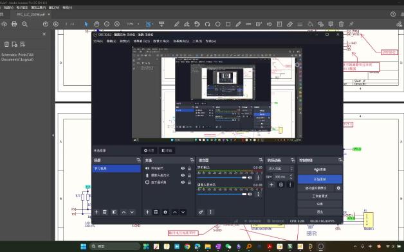Mute first mixer channel speaker icon
This screenshot has height=252, width=404.
[250, 178]
